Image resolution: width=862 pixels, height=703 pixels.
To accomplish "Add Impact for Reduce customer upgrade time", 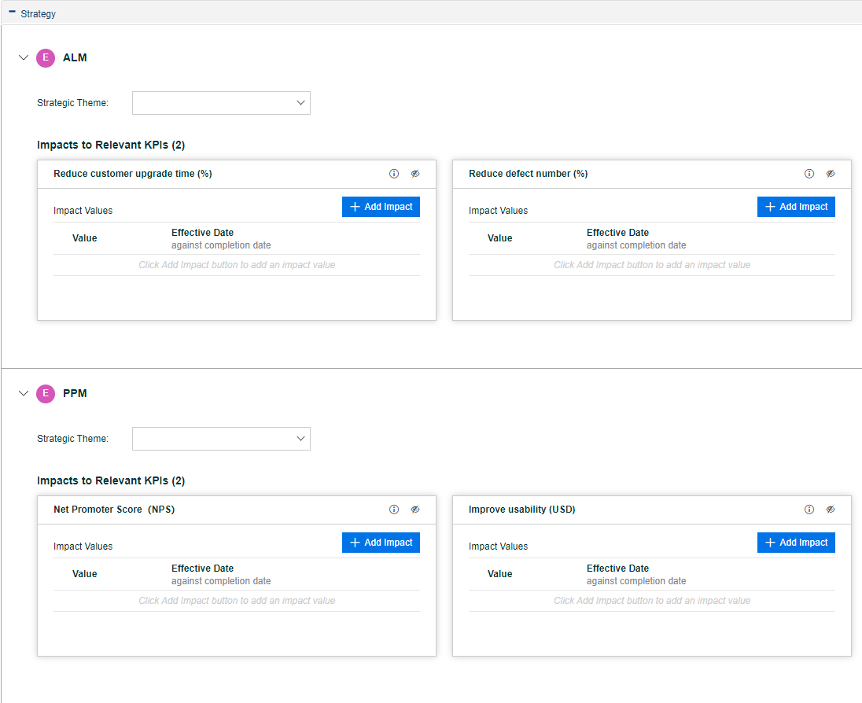I will click(381, 207).
